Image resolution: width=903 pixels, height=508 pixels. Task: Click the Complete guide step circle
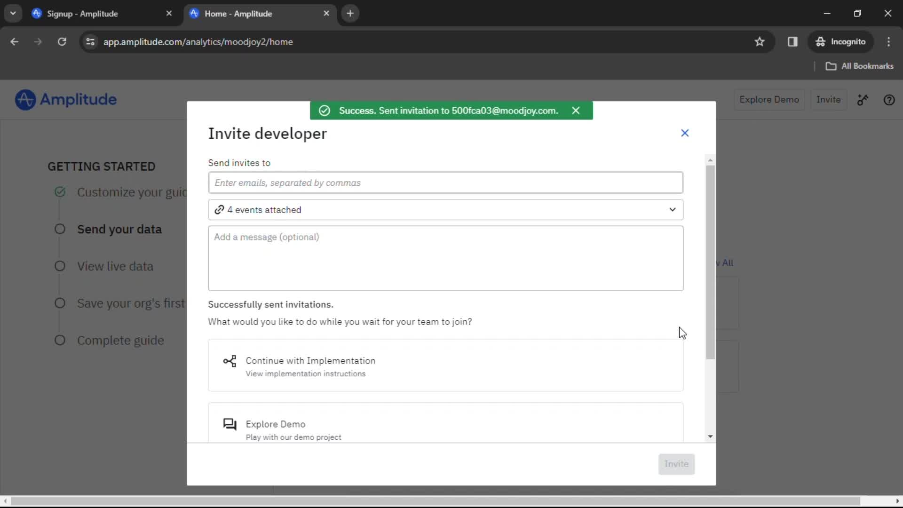[60, 340]
